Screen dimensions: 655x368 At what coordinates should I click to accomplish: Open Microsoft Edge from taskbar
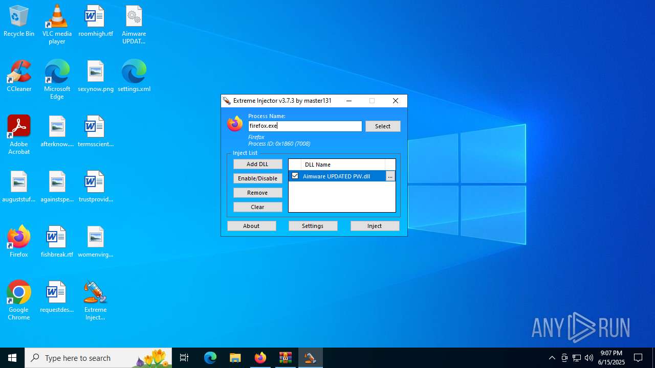coord(210,358)
